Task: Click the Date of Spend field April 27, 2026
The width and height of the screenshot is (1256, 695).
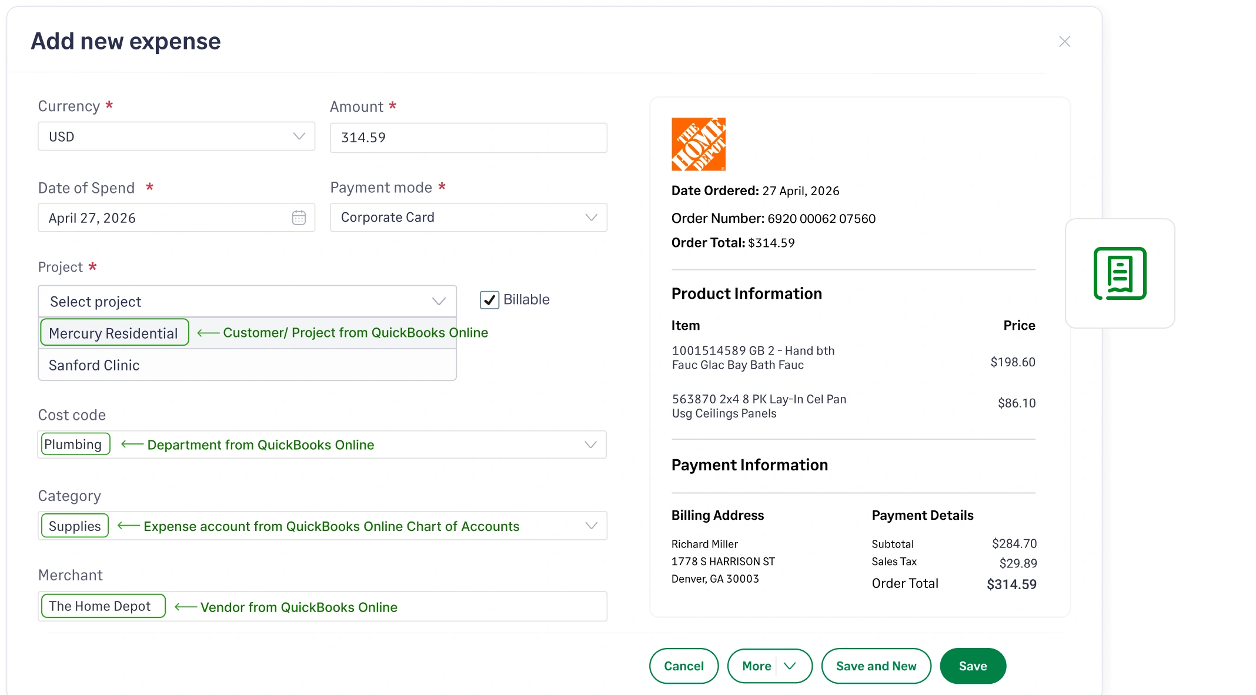Action: [x=176, y=218]
